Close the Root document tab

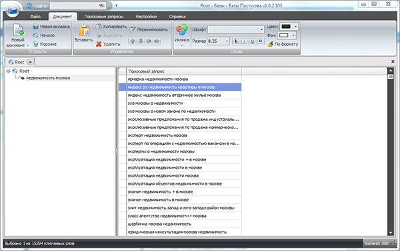(31, 62)
